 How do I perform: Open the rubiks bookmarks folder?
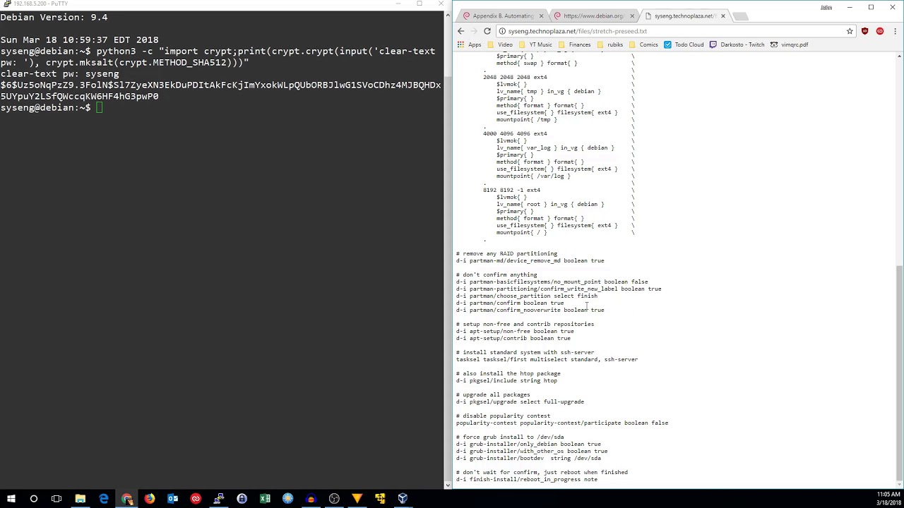(x=610, y=44)
